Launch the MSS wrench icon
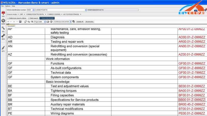 click(3, 36)
